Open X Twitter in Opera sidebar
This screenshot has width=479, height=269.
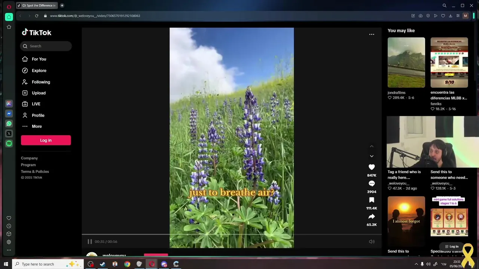(9, 133)
